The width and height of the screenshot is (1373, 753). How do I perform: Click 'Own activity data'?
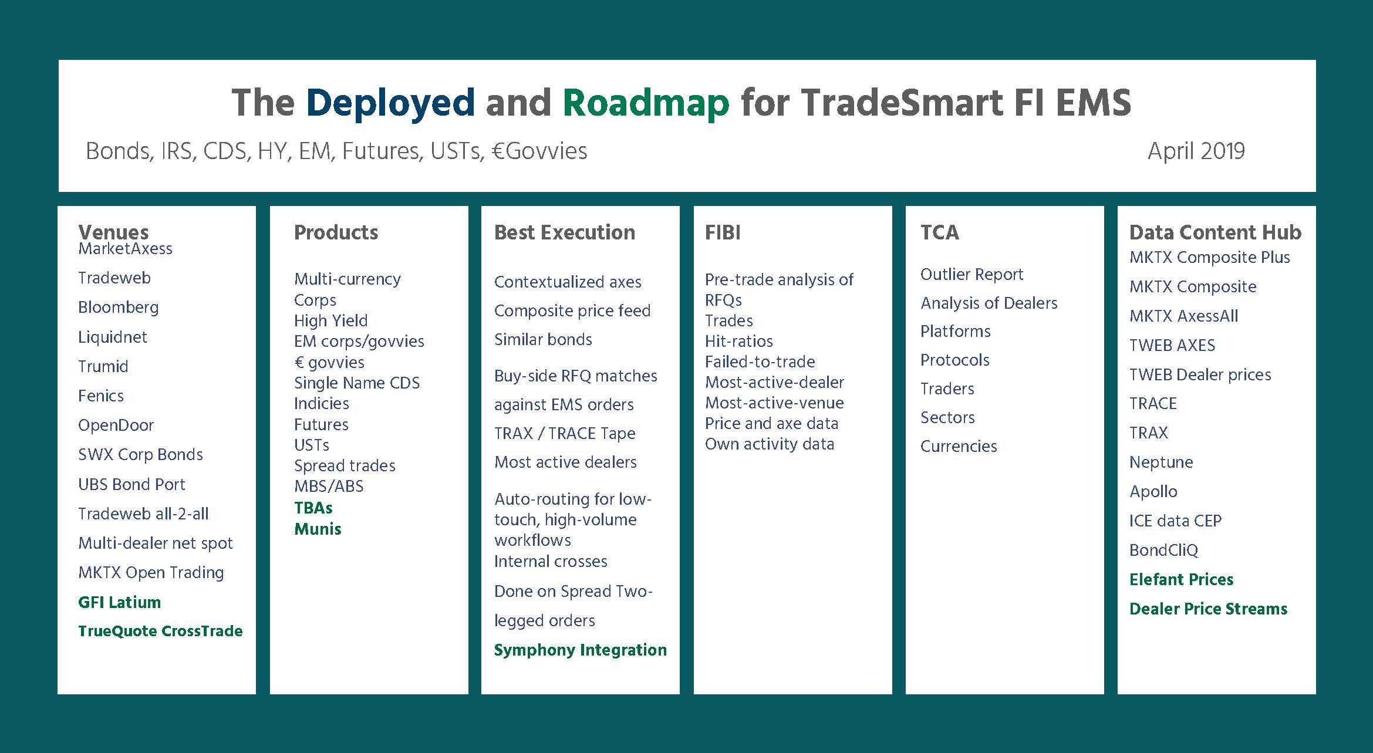[770, 444]
